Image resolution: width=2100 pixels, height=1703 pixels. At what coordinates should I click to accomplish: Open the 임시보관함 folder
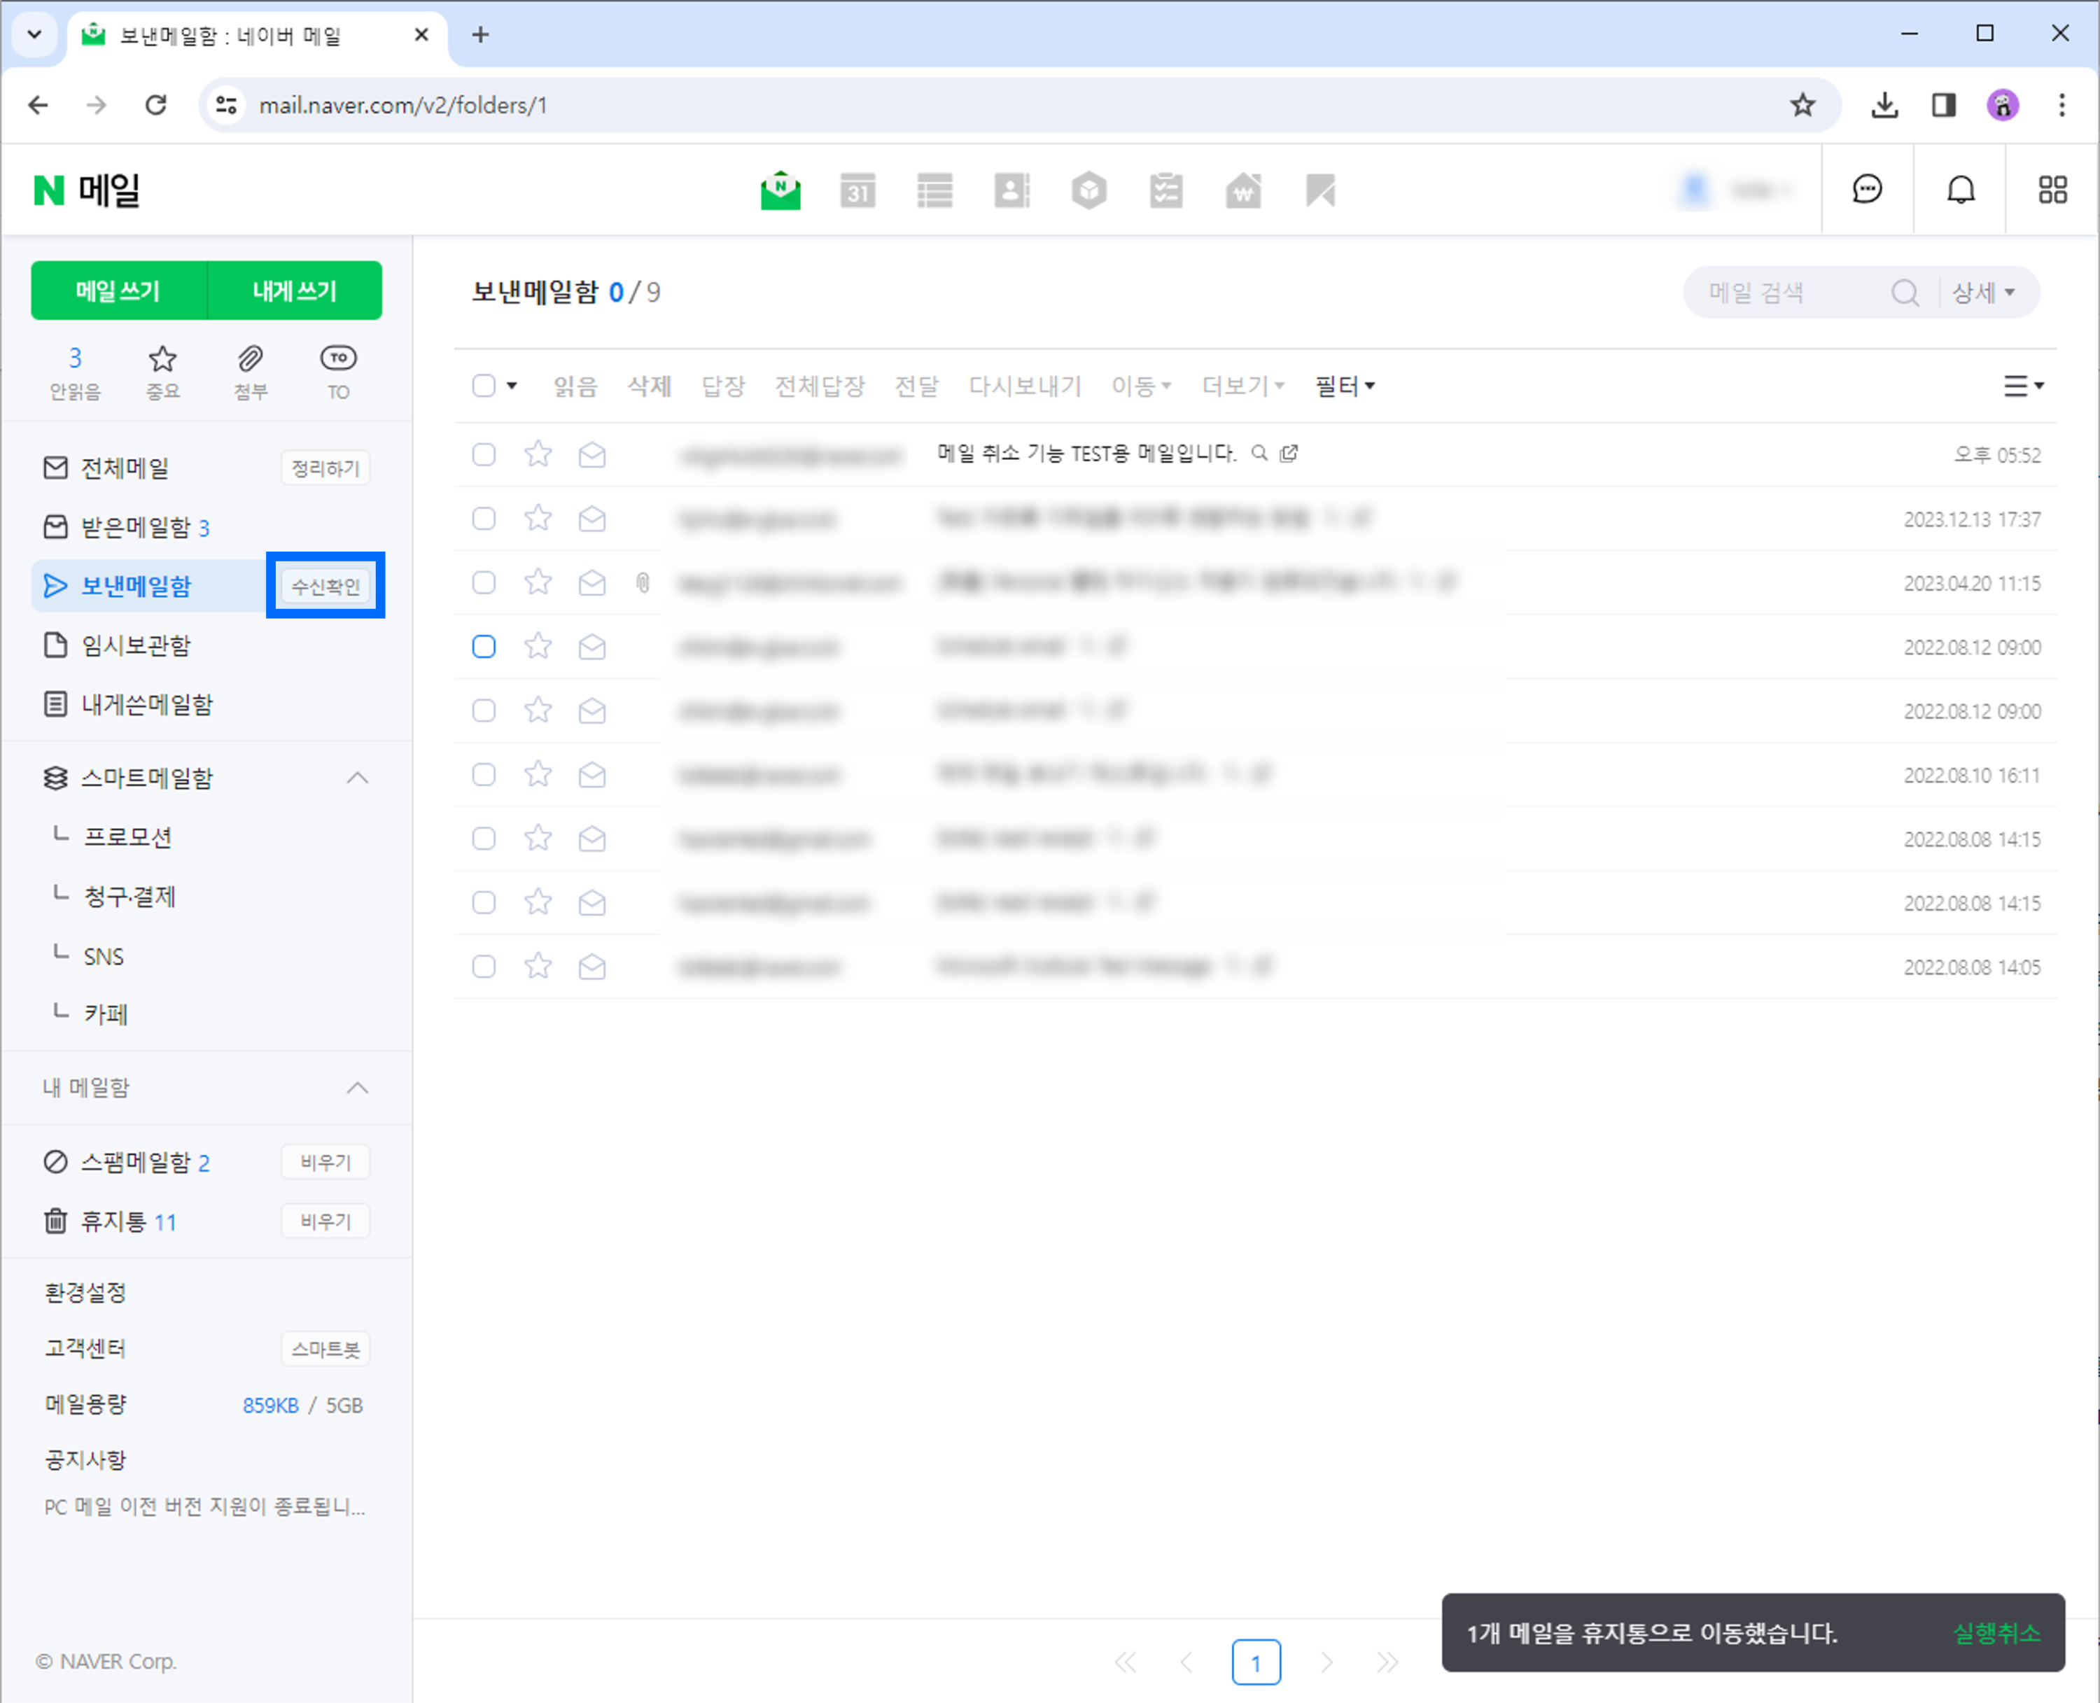pyautogui.click(x=135, y=645)
